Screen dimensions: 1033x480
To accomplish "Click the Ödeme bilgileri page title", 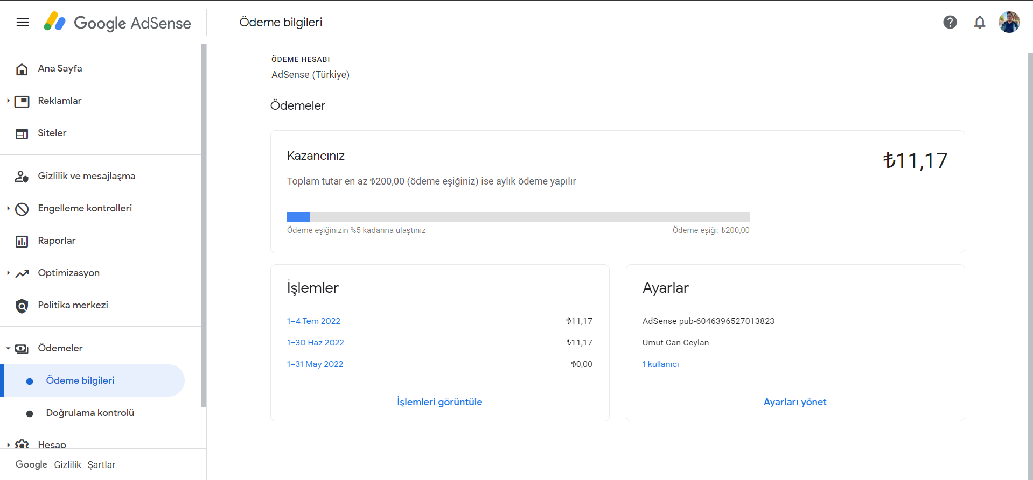I will (281, 22).
